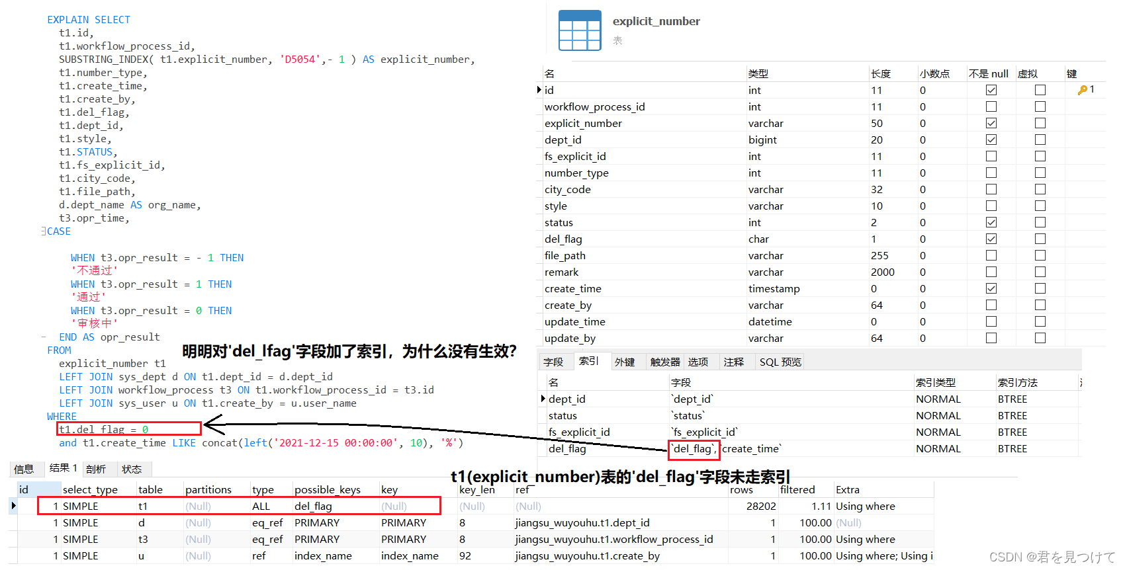Screen dimensions: 1125x570
Task: Click 'ALL' type in t1 result row
Action: pos(261,506)
